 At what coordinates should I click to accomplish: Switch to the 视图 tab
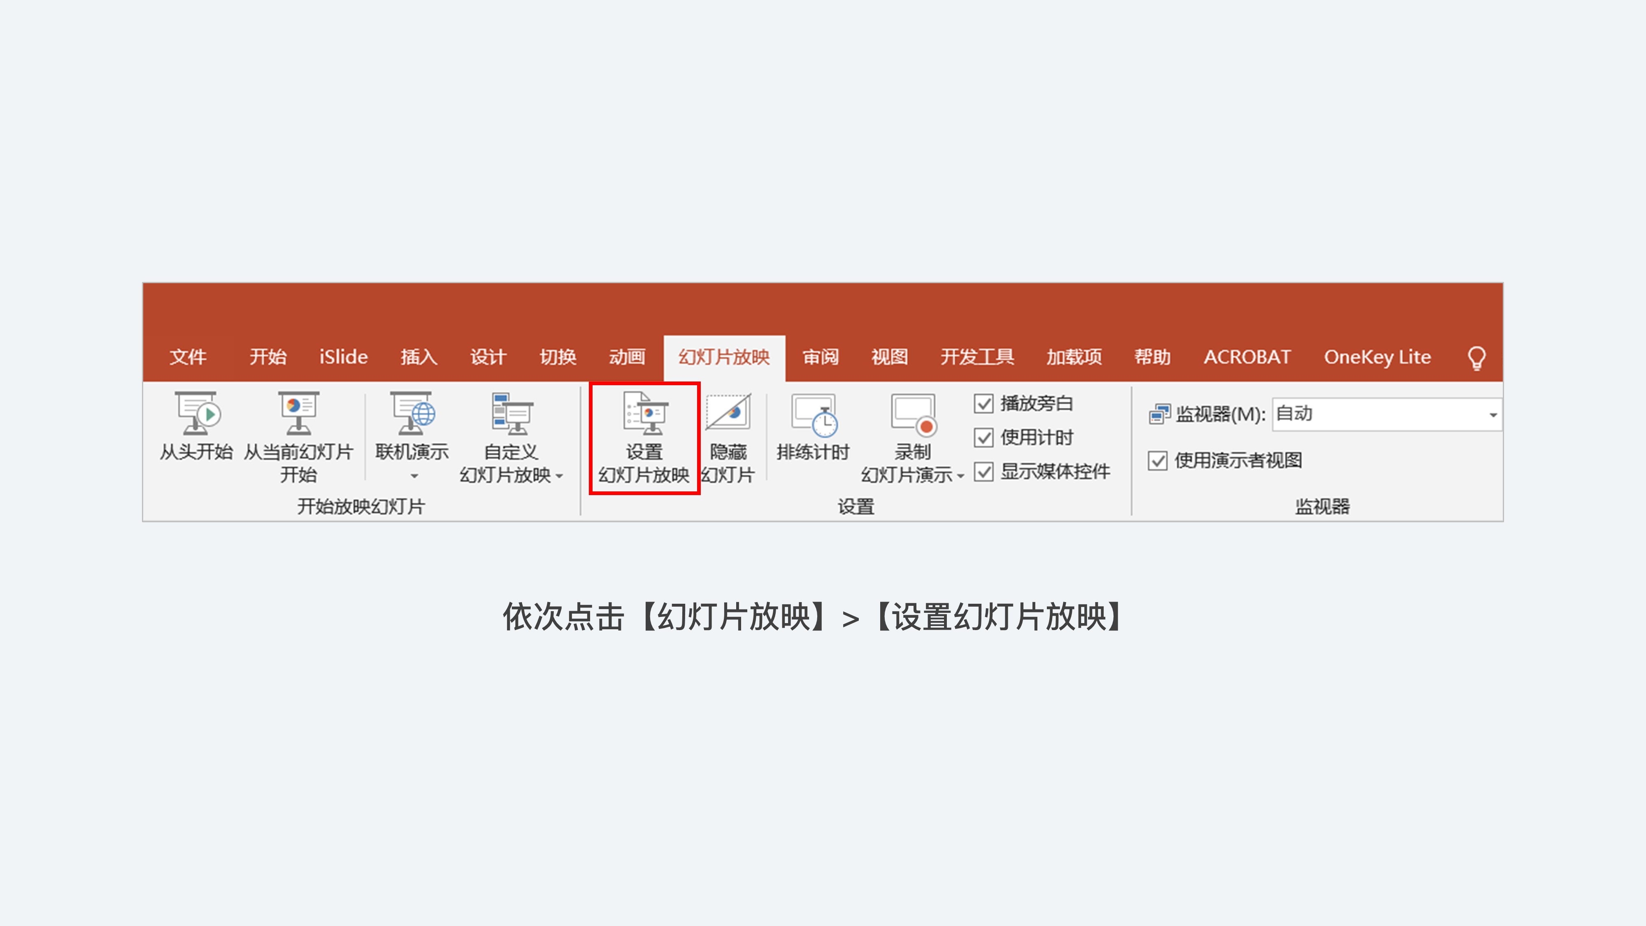pyautogui.click(x=889, y=356)
